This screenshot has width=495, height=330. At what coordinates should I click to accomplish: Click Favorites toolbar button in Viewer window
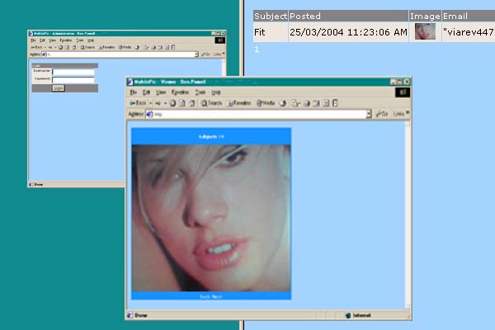point(239,103)
